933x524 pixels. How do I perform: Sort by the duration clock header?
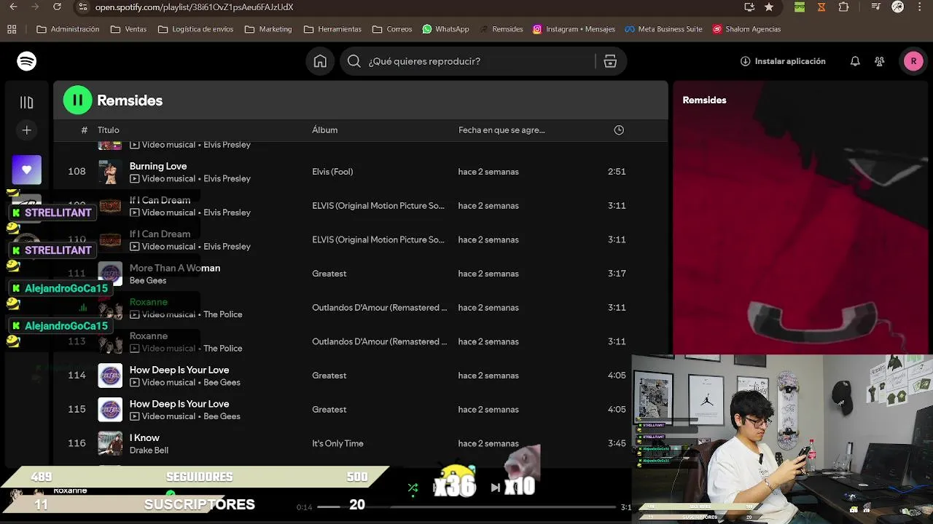point(619,130)
